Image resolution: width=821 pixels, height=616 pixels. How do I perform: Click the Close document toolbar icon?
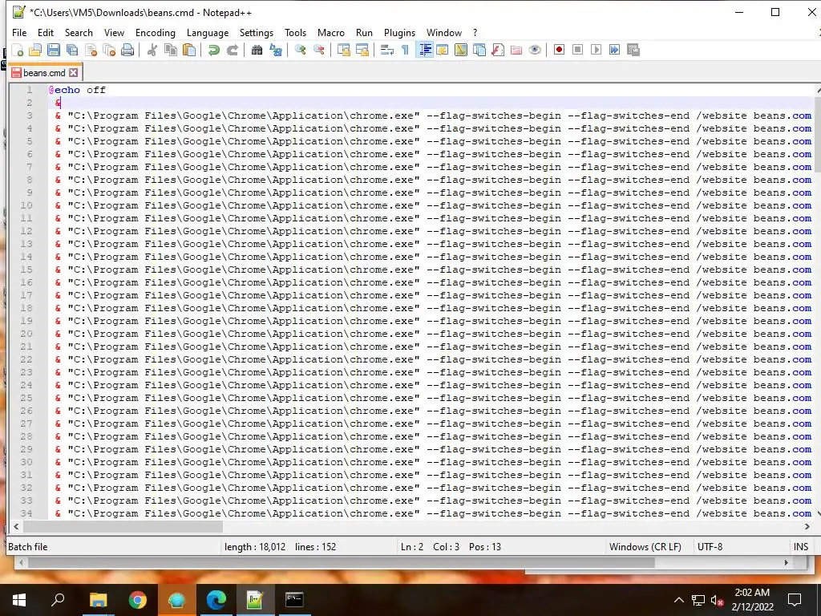point(91,50)
